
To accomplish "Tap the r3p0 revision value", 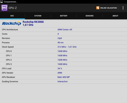I will 60,38.
